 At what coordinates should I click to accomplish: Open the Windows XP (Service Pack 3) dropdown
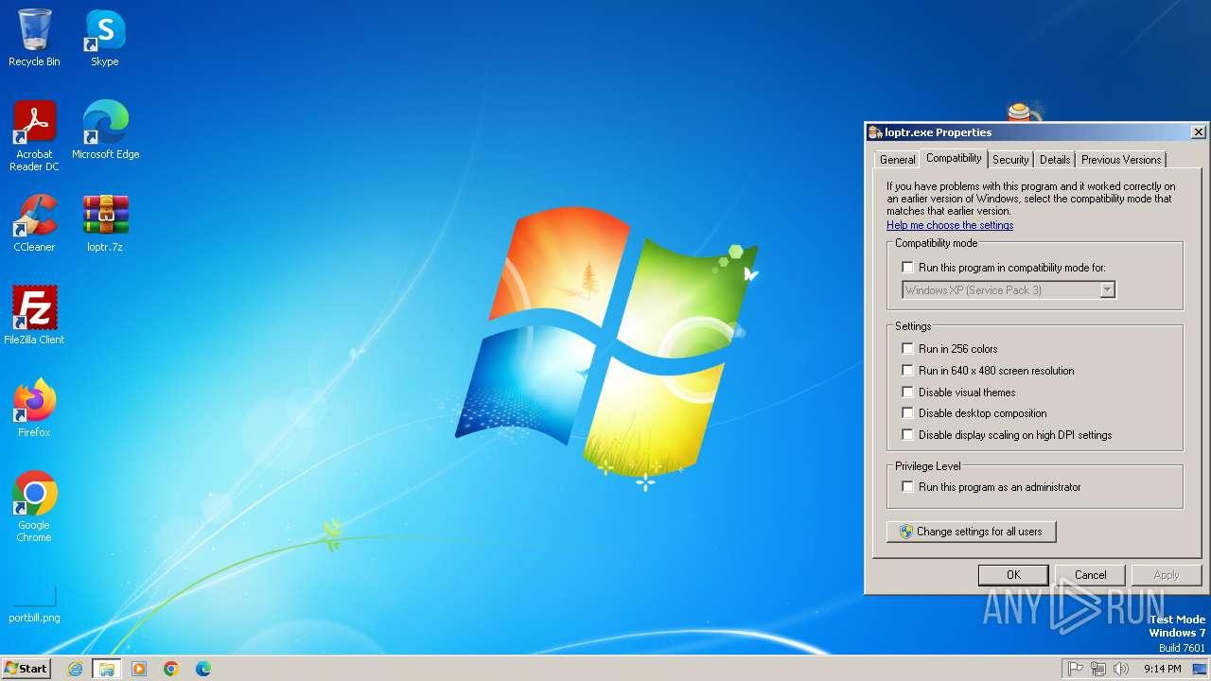pyautogui.click(x=1009, y=290)
